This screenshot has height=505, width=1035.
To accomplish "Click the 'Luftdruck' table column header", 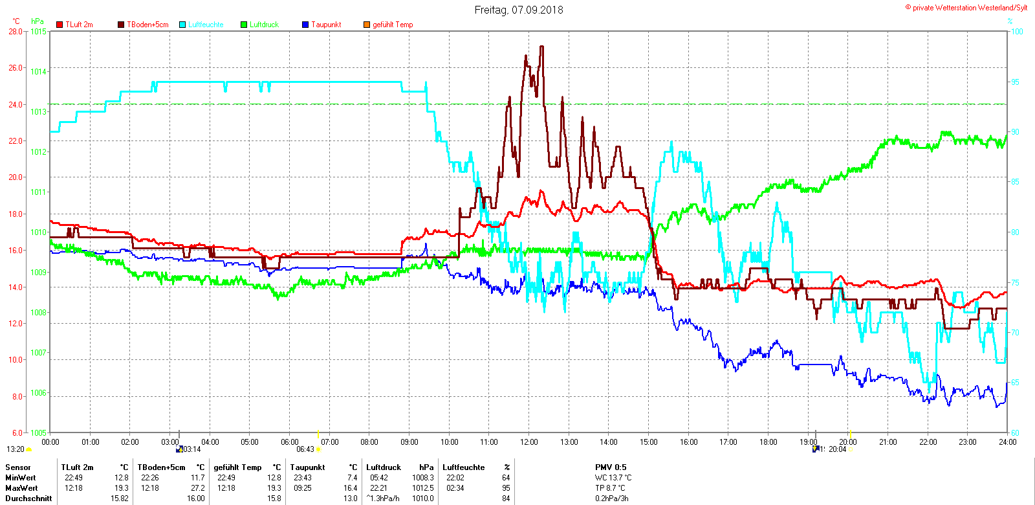I will (384, 467).
